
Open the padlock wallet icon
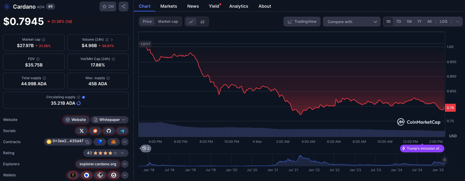click(x=114, y=175)
